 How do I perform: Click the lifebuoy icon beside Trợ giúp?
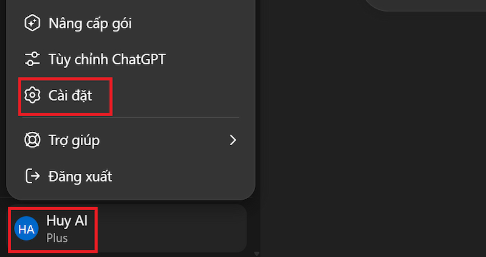tap(32, 140)
